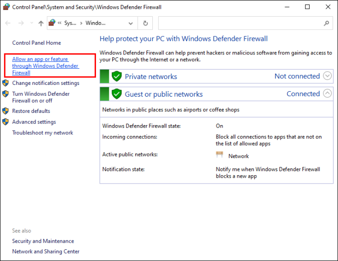This screenshot has width=338, height=261.
Task: Expand the Private networks section chevron
Action: pos(327,76)
